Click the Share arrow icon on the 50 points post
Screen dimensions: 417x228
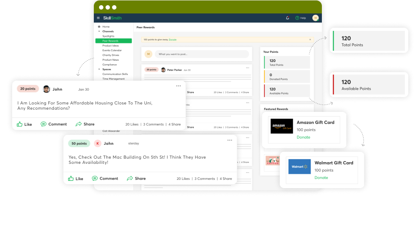tap(130, 178)
